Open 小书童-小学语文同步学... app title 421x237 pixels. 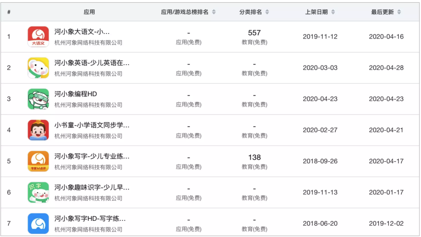click(x=92, y=125)
